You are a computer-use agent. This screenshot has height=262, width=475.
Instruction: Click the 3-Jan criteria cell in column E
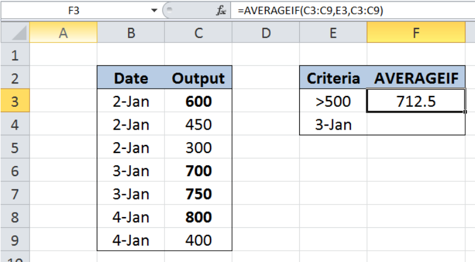pos(333,124)
